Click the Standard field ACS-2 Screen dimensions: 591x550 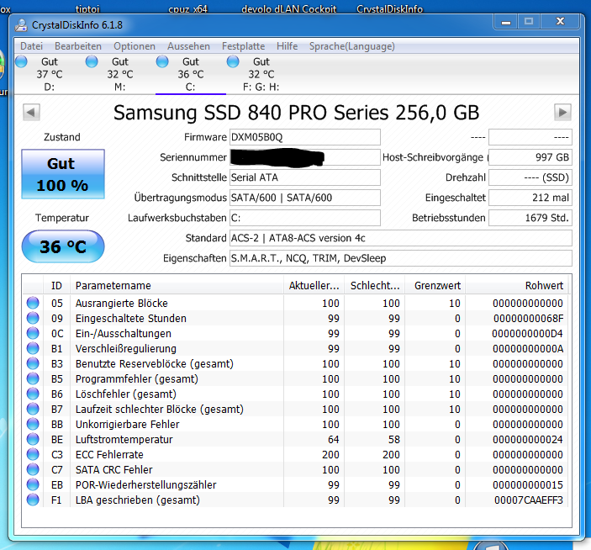click(x=401, y=238)
